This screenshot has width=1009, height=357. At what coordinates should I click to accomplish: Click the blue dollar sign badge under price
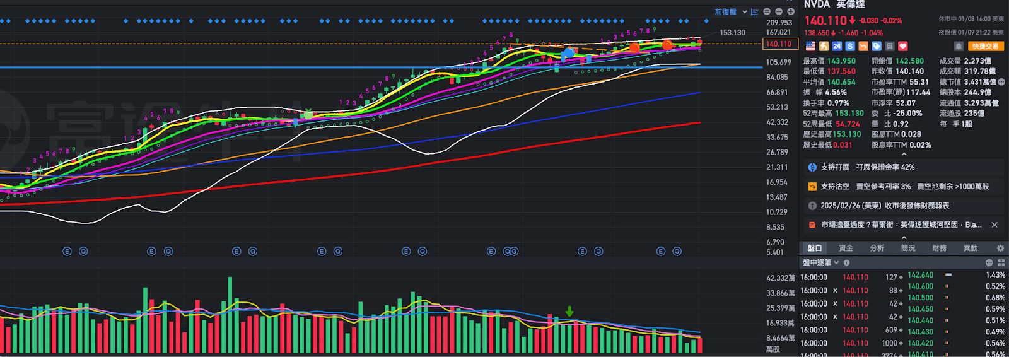click(850, 46)
